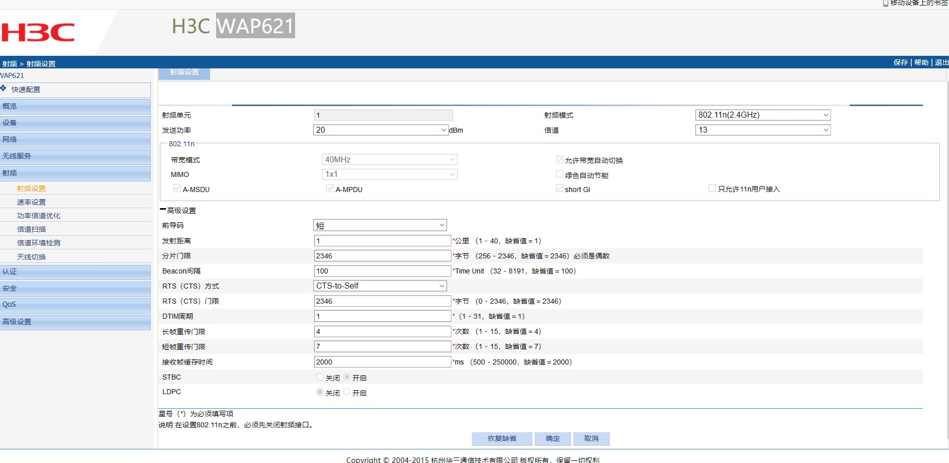Open the 信道 channel dropdown
Screen dimensions: 949x463
[763, 130]
